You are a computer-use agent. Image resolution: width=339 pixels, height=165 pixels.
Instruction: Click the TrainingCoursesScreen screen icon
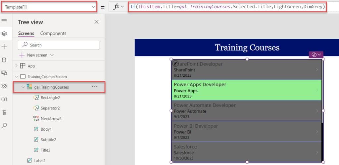point(23,76)
